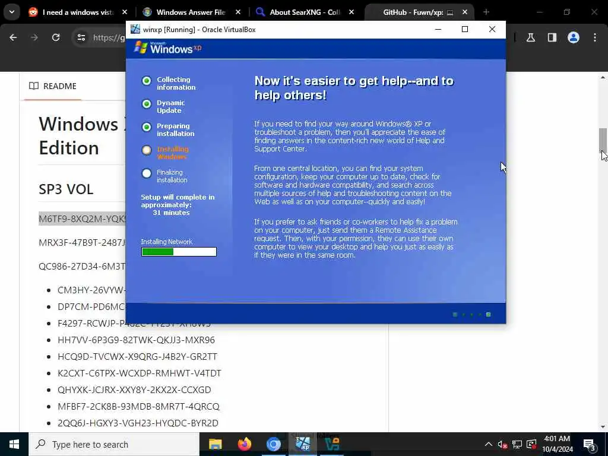Switch to the About SearXNG tab
The height and width of the screenshot is (456, 608).
[305, 12]
